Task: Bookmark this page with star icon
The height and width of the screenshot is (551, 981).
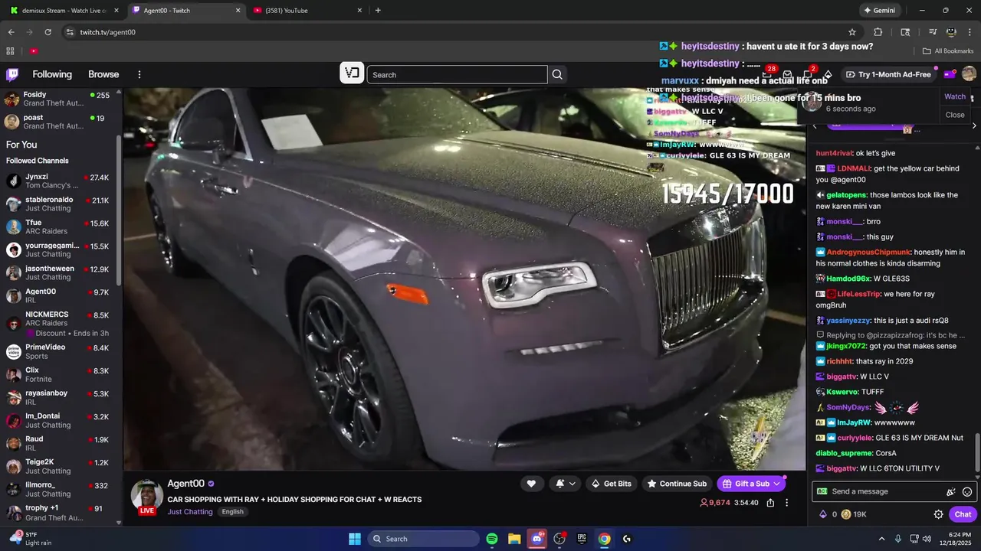Action: [852, 32]
